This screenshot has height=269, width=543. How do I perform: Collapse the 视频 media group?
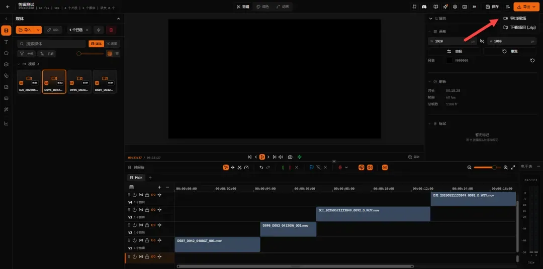coord(19,64)
